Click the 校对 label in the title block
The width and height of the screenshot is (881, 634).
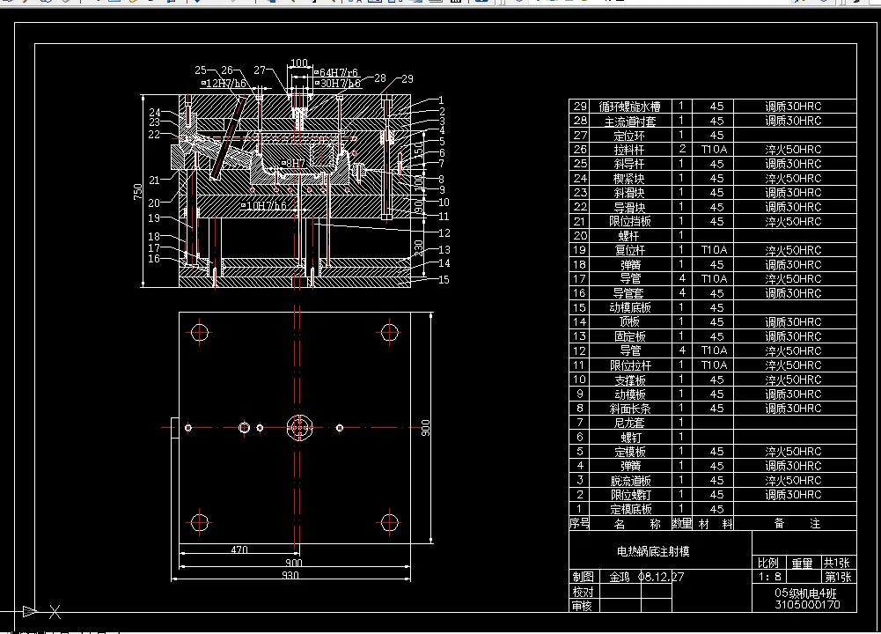tap(583, 592)
